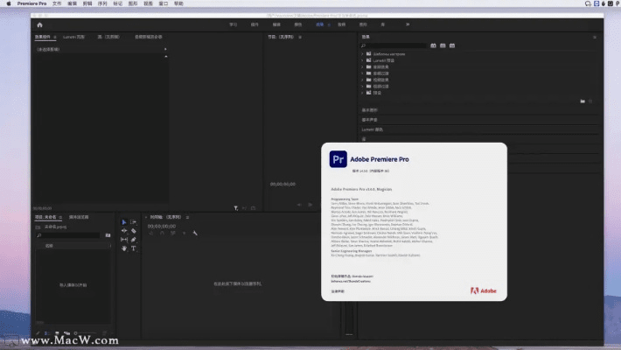The image size is (621, 350).
Task: Toggle Linked Selection in timeline
Action: (173, 233)
